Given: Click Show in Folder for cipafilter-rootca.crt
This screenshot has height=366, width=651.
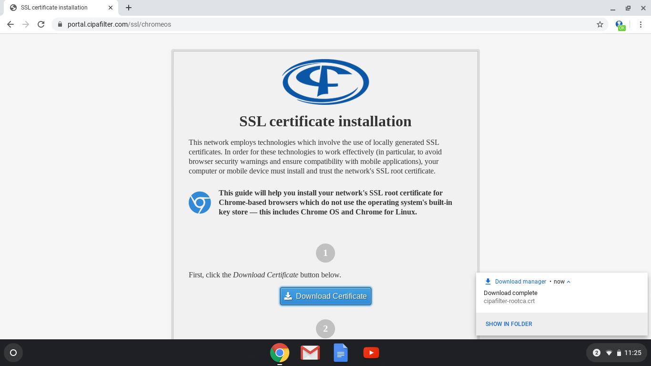Looking at the screenshot, I should click(509, 324).
